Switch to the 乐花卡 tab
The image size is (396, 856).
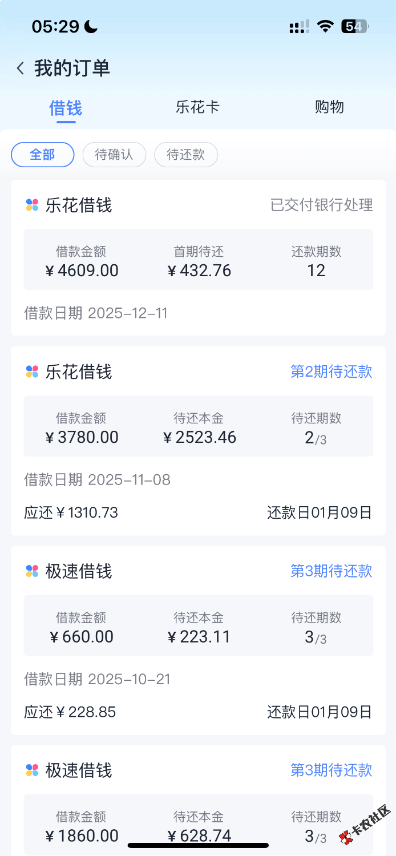pyautogui.click(x=197, y=107)
